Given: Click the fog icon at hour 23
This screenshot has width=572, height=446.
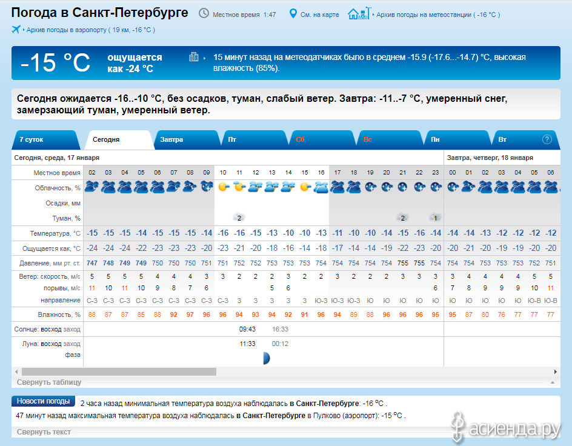Looking at the screenshot, I should (x=435, y=218).
